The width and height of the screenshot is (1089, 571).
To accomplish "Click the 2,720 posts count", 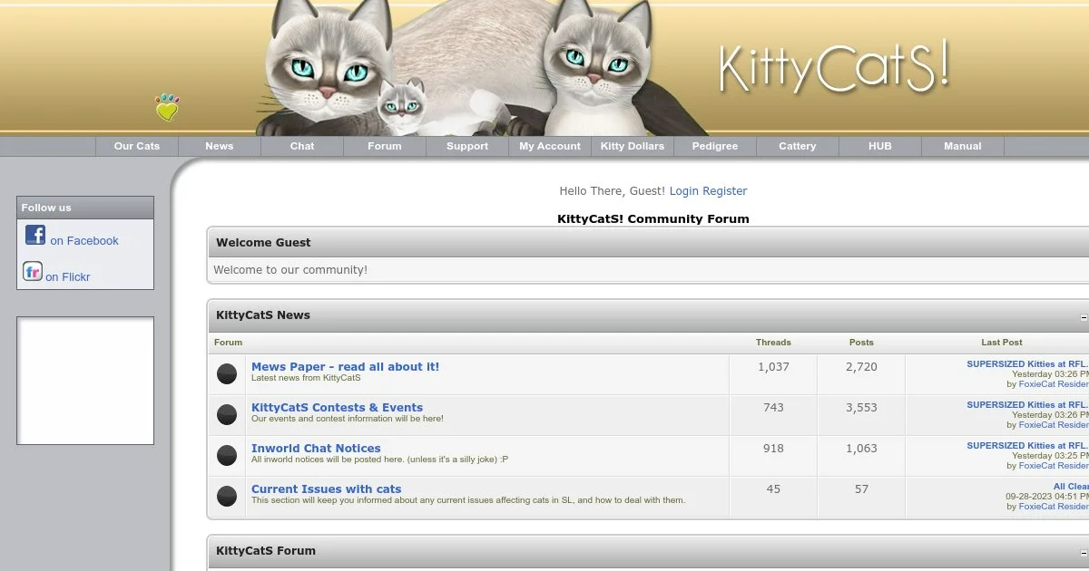I will 861,367.
